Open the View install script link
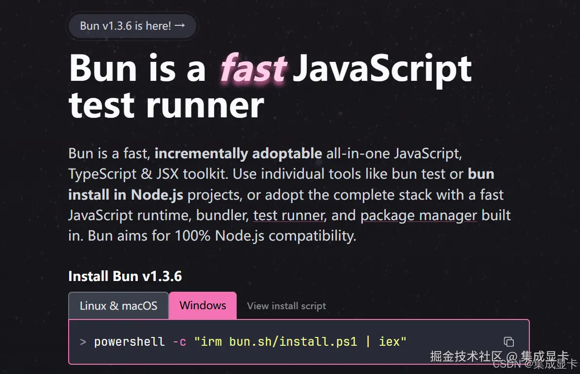The image size is (580, 374). (x=286, y=306)
